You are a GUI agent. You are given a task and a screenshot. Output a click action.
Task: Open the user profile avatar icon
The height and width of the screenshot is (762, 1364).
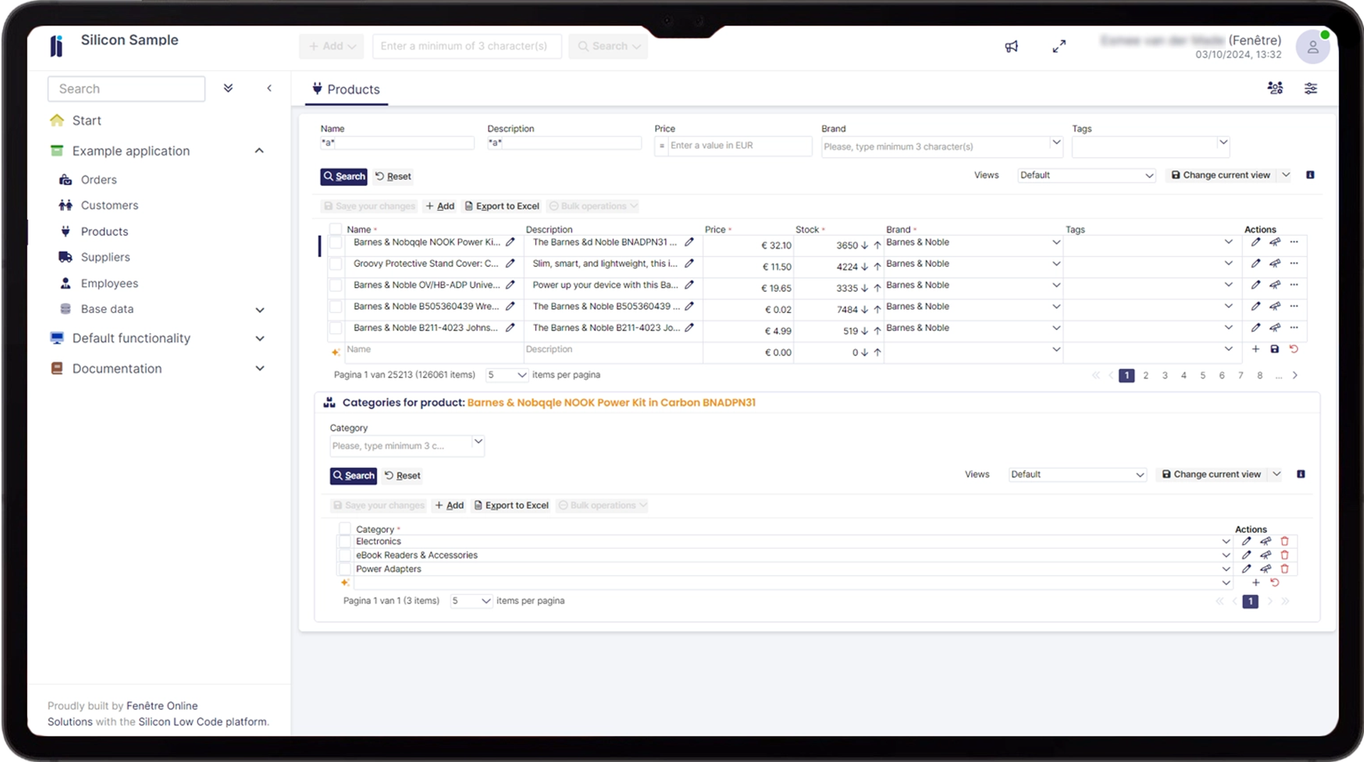tap(1313, 46)
